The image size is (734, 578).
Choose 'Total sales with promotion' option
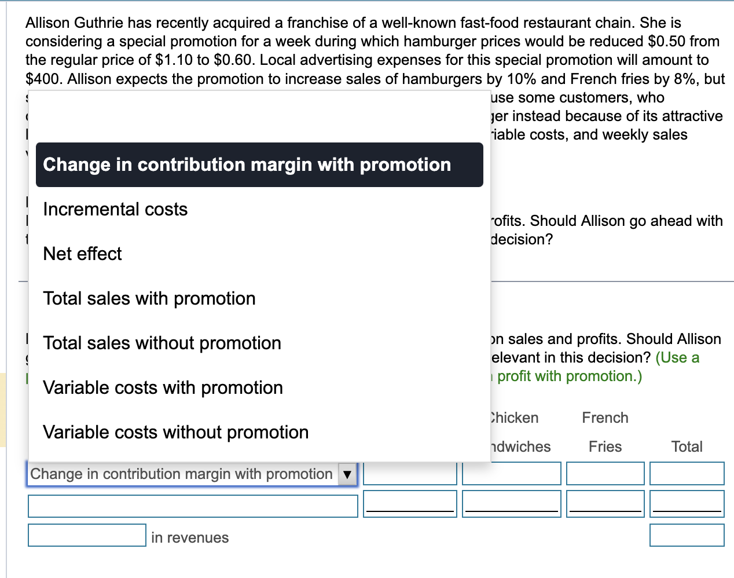(x=149, y=298)
